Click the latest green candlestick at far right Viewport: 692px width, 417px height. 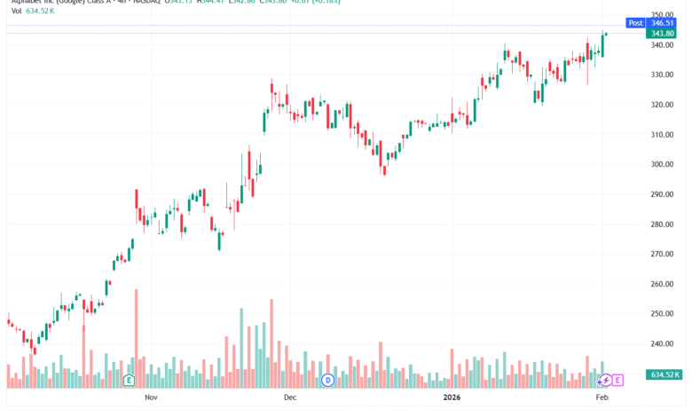(x=603, y=43)
